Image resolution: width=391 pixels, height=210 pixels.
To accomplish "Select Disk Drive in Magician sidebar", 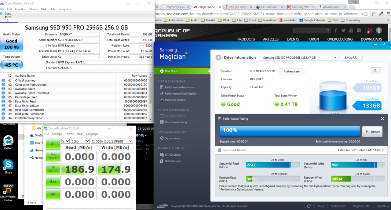I will click(182, 71).
